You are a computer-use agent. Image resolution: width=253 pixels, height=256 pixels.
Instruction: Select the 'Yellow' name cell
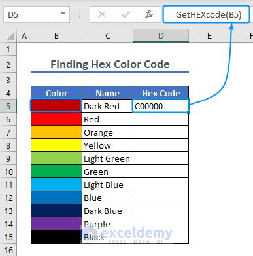107,145
